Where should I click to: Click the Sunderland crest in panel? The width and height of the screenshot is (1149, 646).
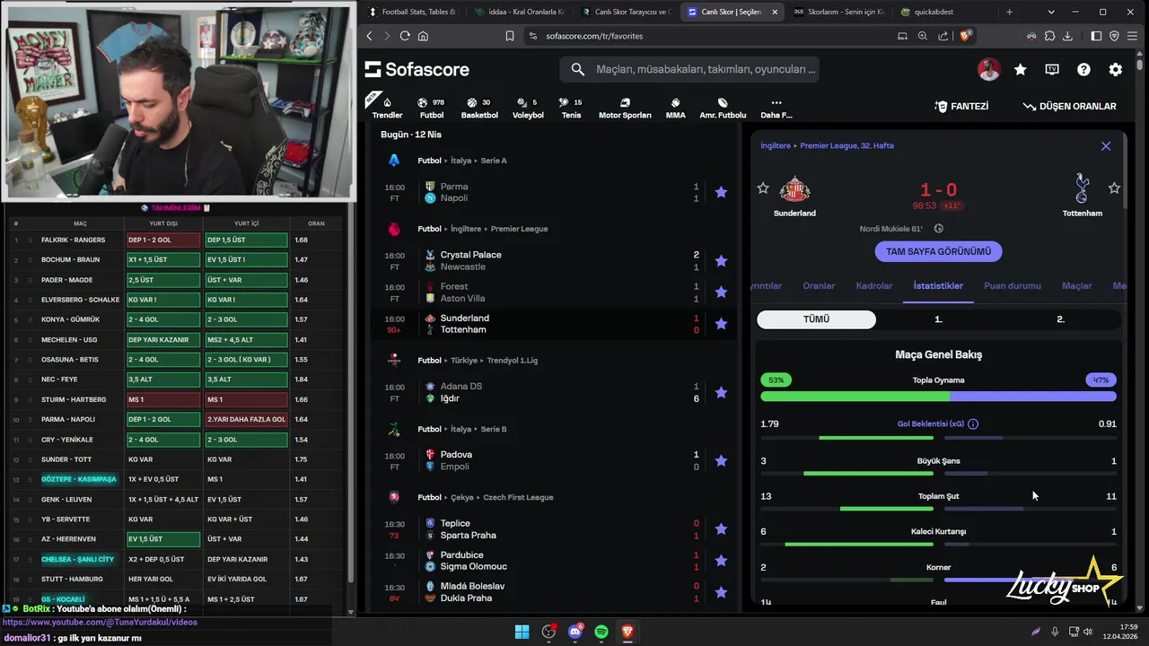coord(794,189)
